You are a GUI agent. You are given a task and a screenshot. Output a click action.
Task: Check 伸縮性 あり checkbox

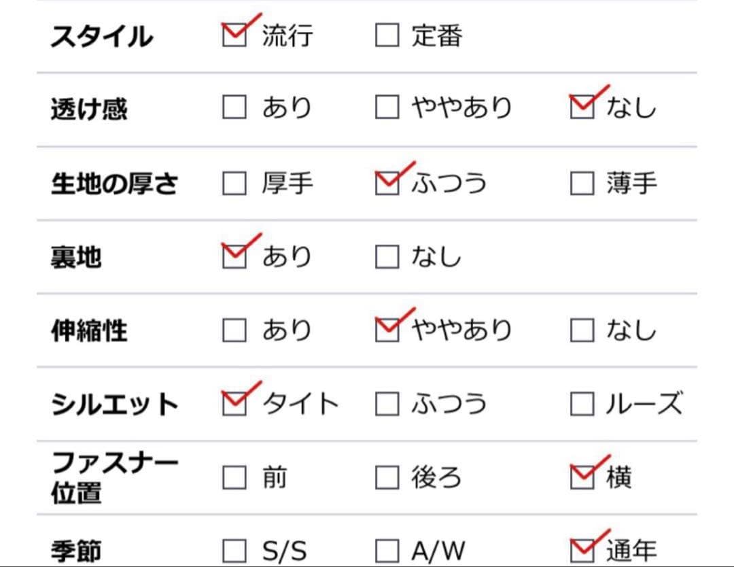pyautogui.click(x=234, y=330)
